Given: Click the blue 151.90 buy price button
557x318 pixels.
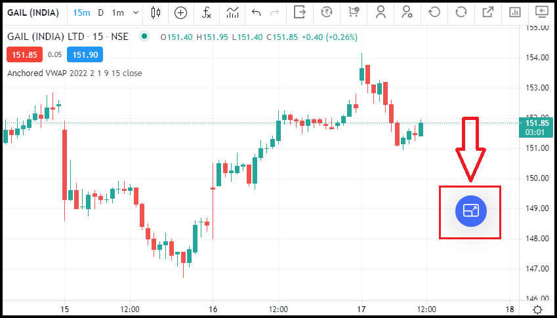Looking at the screenshot, I should pyautogui.click(x=85, y=54).
